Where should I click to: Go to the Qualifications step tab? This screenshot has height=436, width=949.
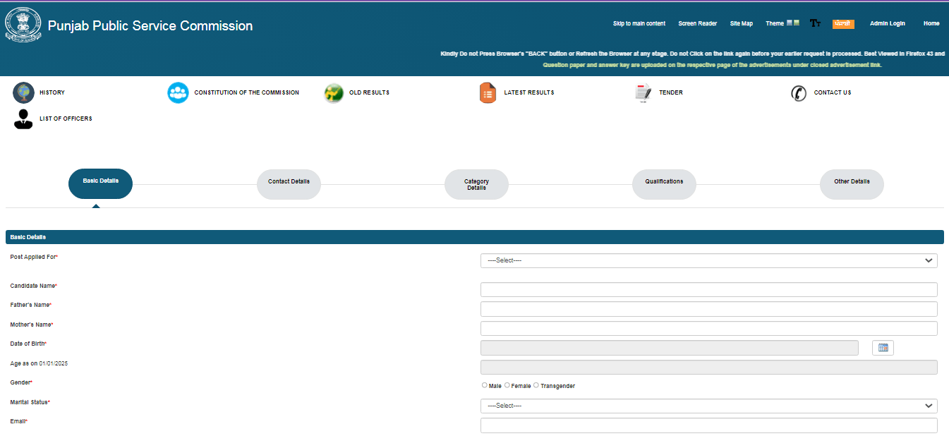coord(664,183)
